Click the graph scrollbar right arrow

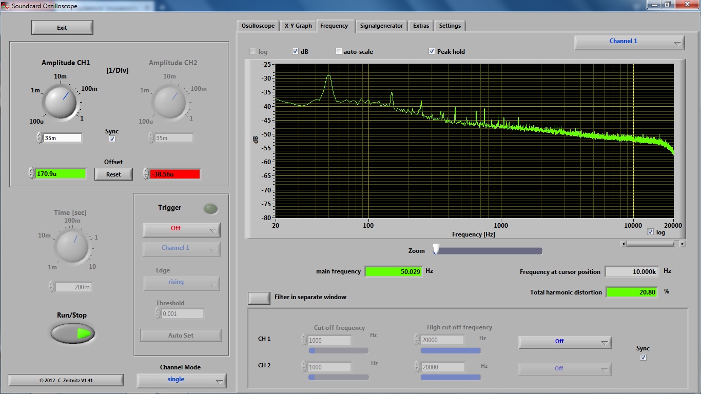pyautogui.click(x=683, y=244)
